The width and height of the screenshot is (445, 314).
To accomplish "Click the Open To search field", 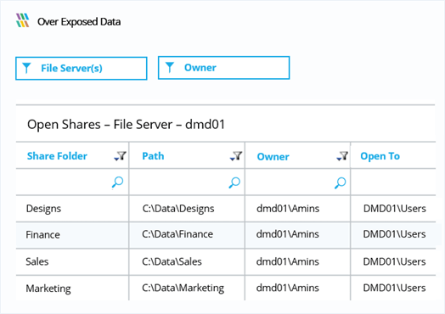I will tap(393, 182).
